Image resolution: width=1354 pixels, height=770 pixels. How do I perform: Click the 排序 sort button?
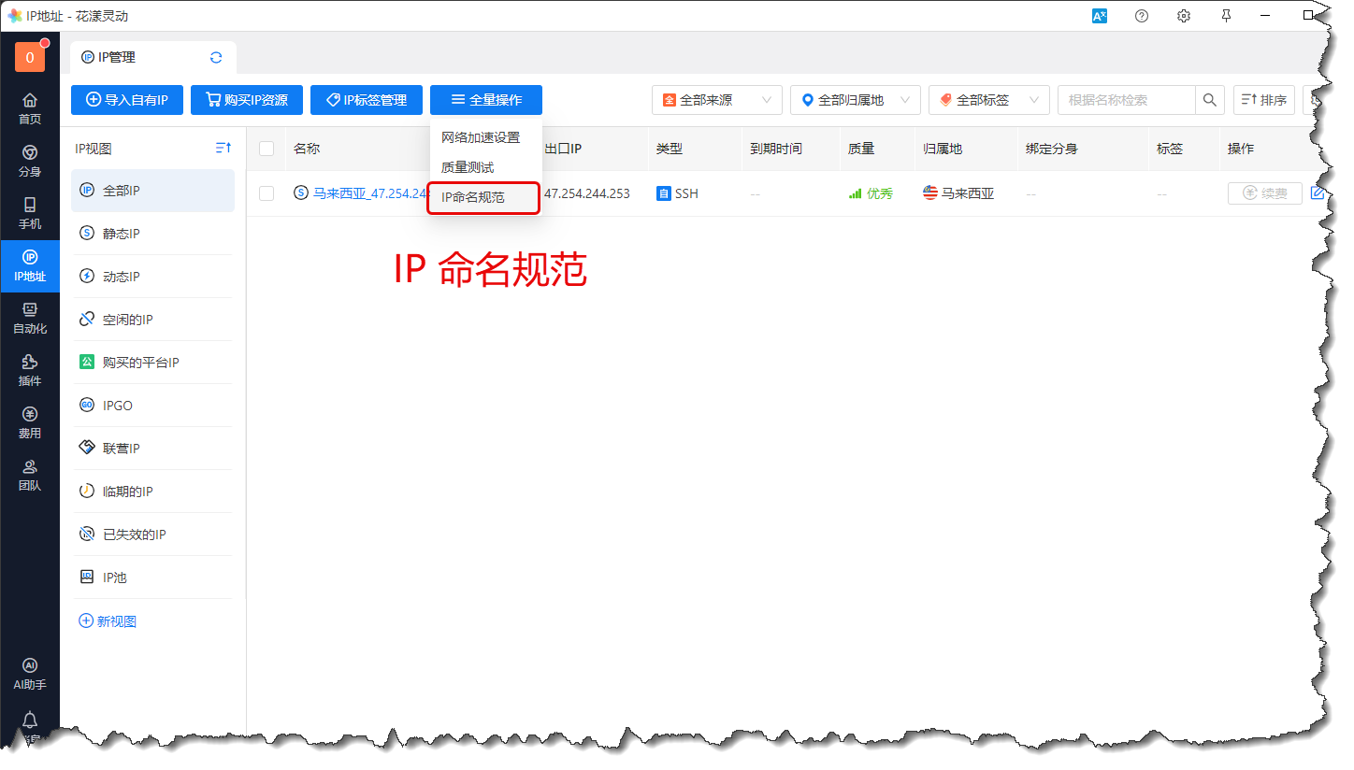click(1264, 100)
